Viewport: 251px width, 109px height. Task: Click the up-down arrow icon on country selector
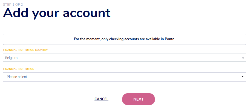click(x=243, y=58)
